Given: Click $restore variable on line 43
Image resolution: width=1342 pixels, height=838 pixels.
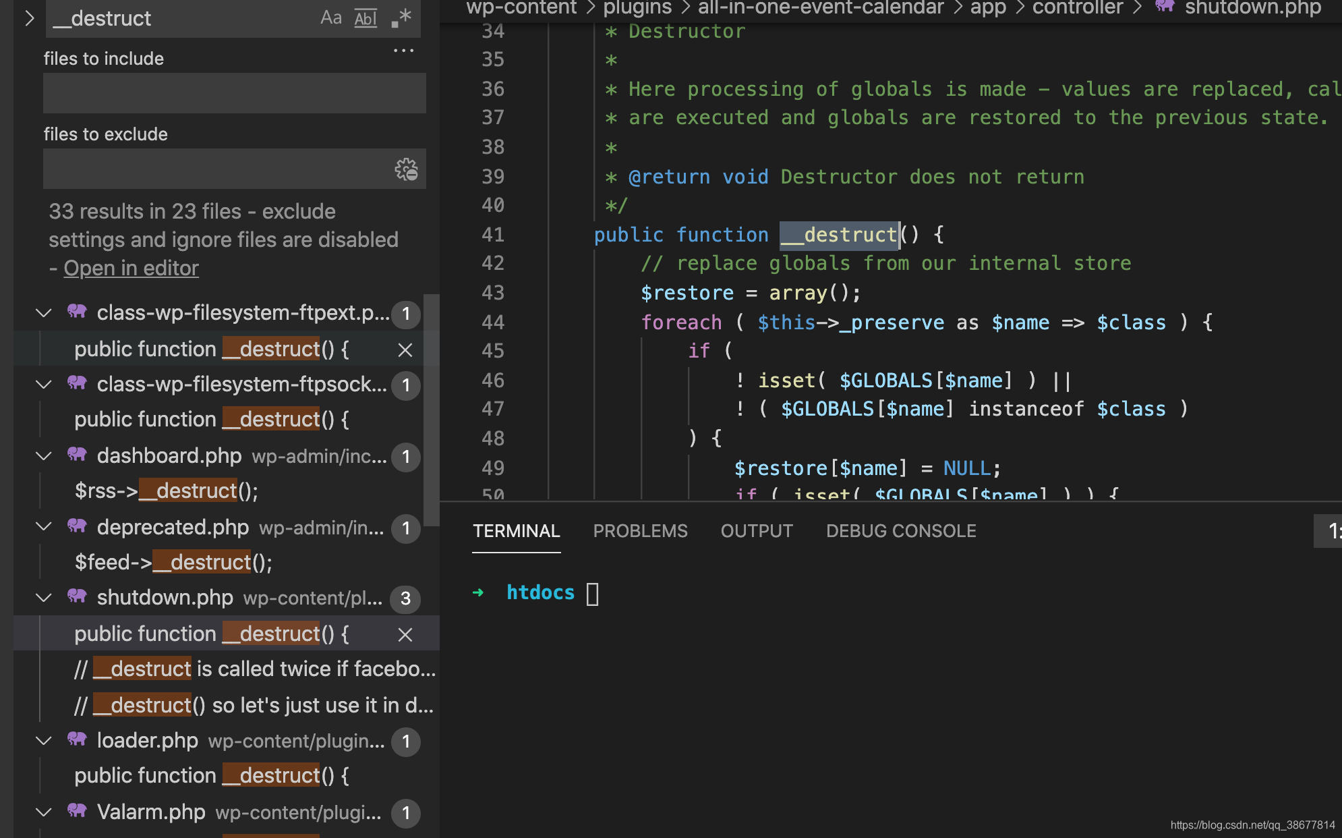Looking at the screenshot, I should click(687, 293).
